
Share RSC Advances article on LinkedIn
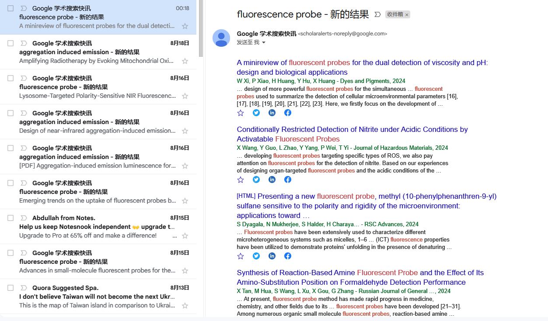(272, 256)
